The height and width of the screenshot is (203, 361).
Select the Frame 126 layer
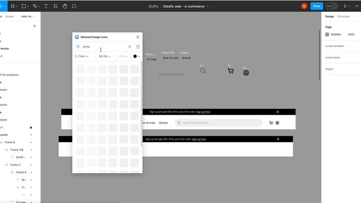(17, 150)
